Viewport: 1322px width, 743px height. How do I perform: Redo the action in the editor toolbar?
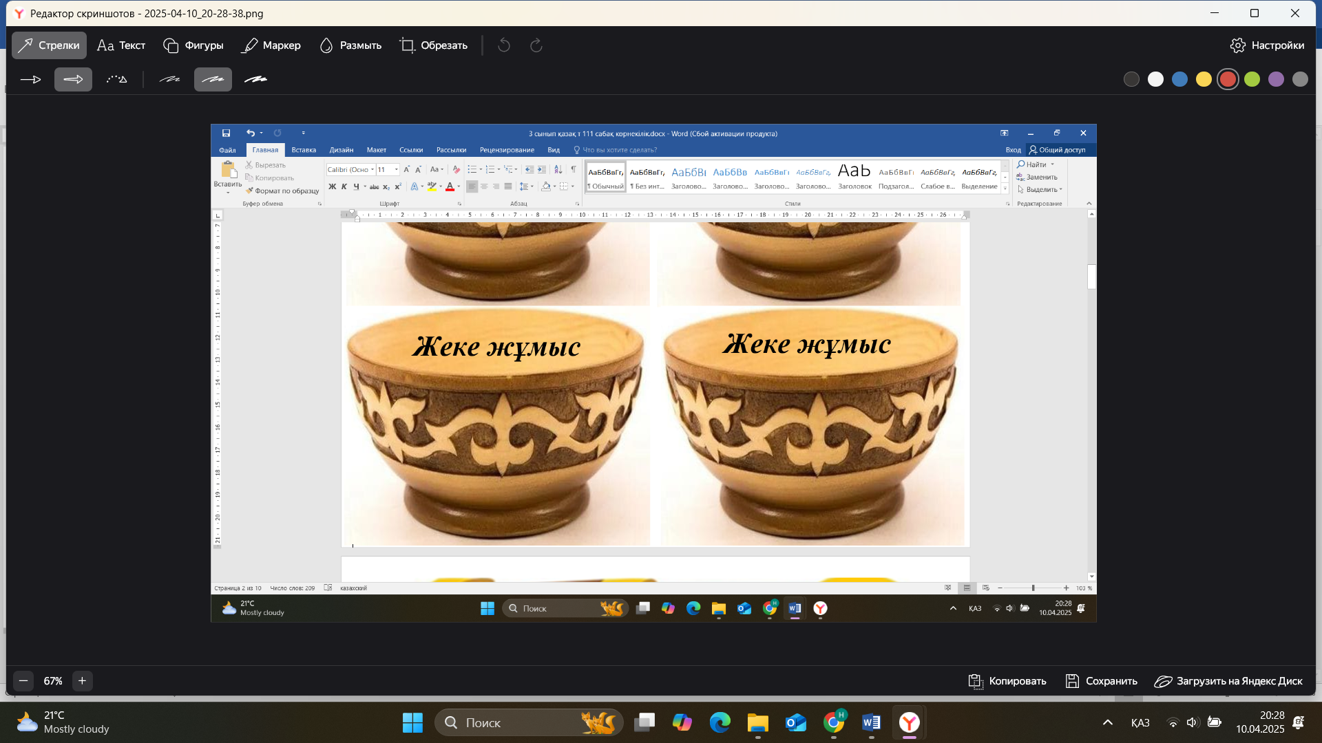pos(536,45)
